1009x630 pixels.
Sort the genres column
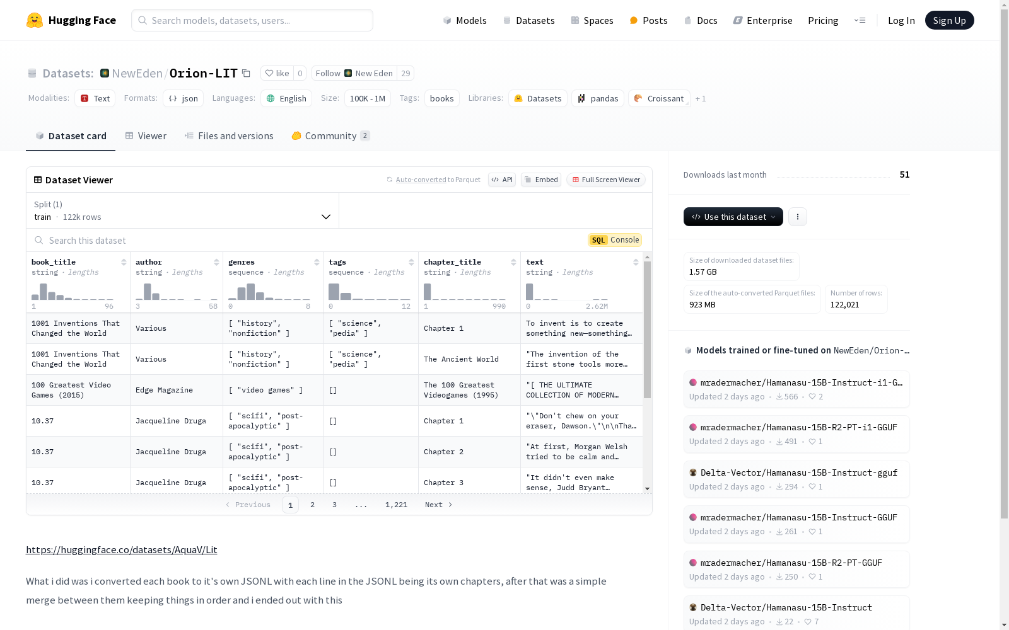pos(317,262)
